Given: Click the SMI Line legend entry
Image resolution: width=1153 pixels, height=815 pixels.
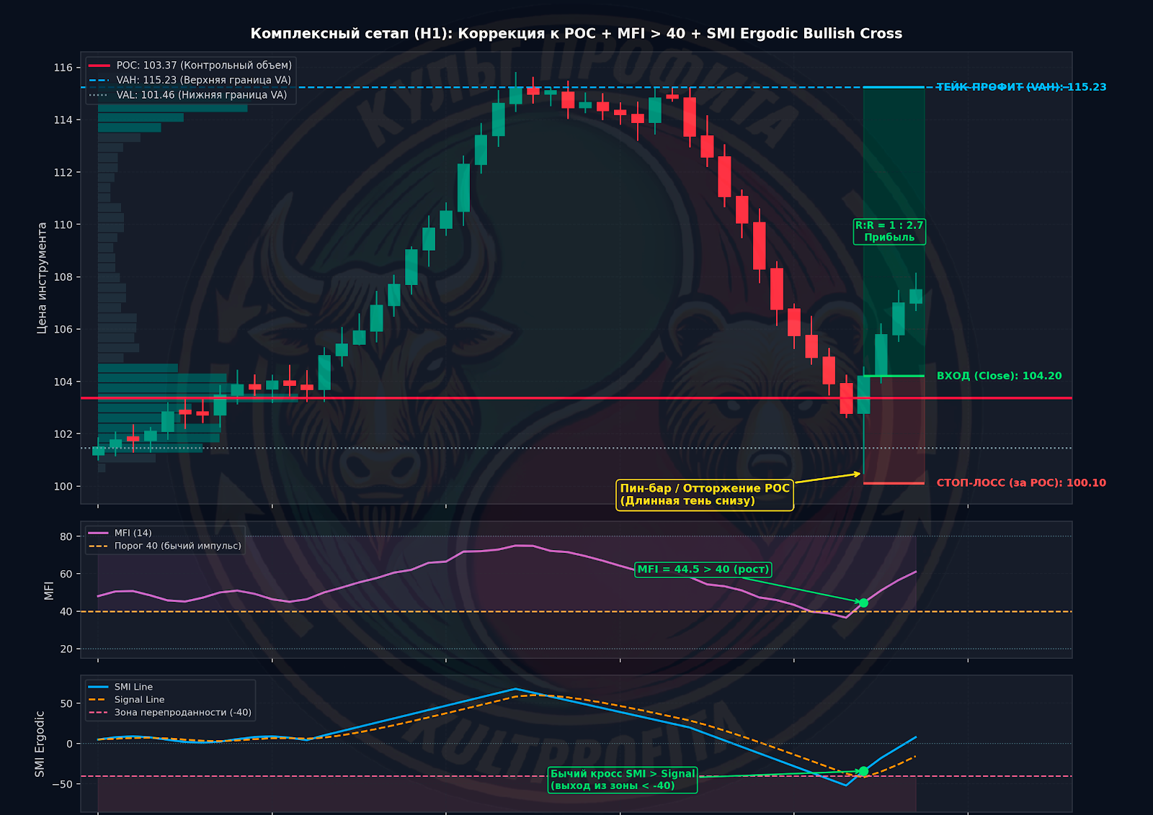Looking at the screenshot, I should click(x=120, y=687).
